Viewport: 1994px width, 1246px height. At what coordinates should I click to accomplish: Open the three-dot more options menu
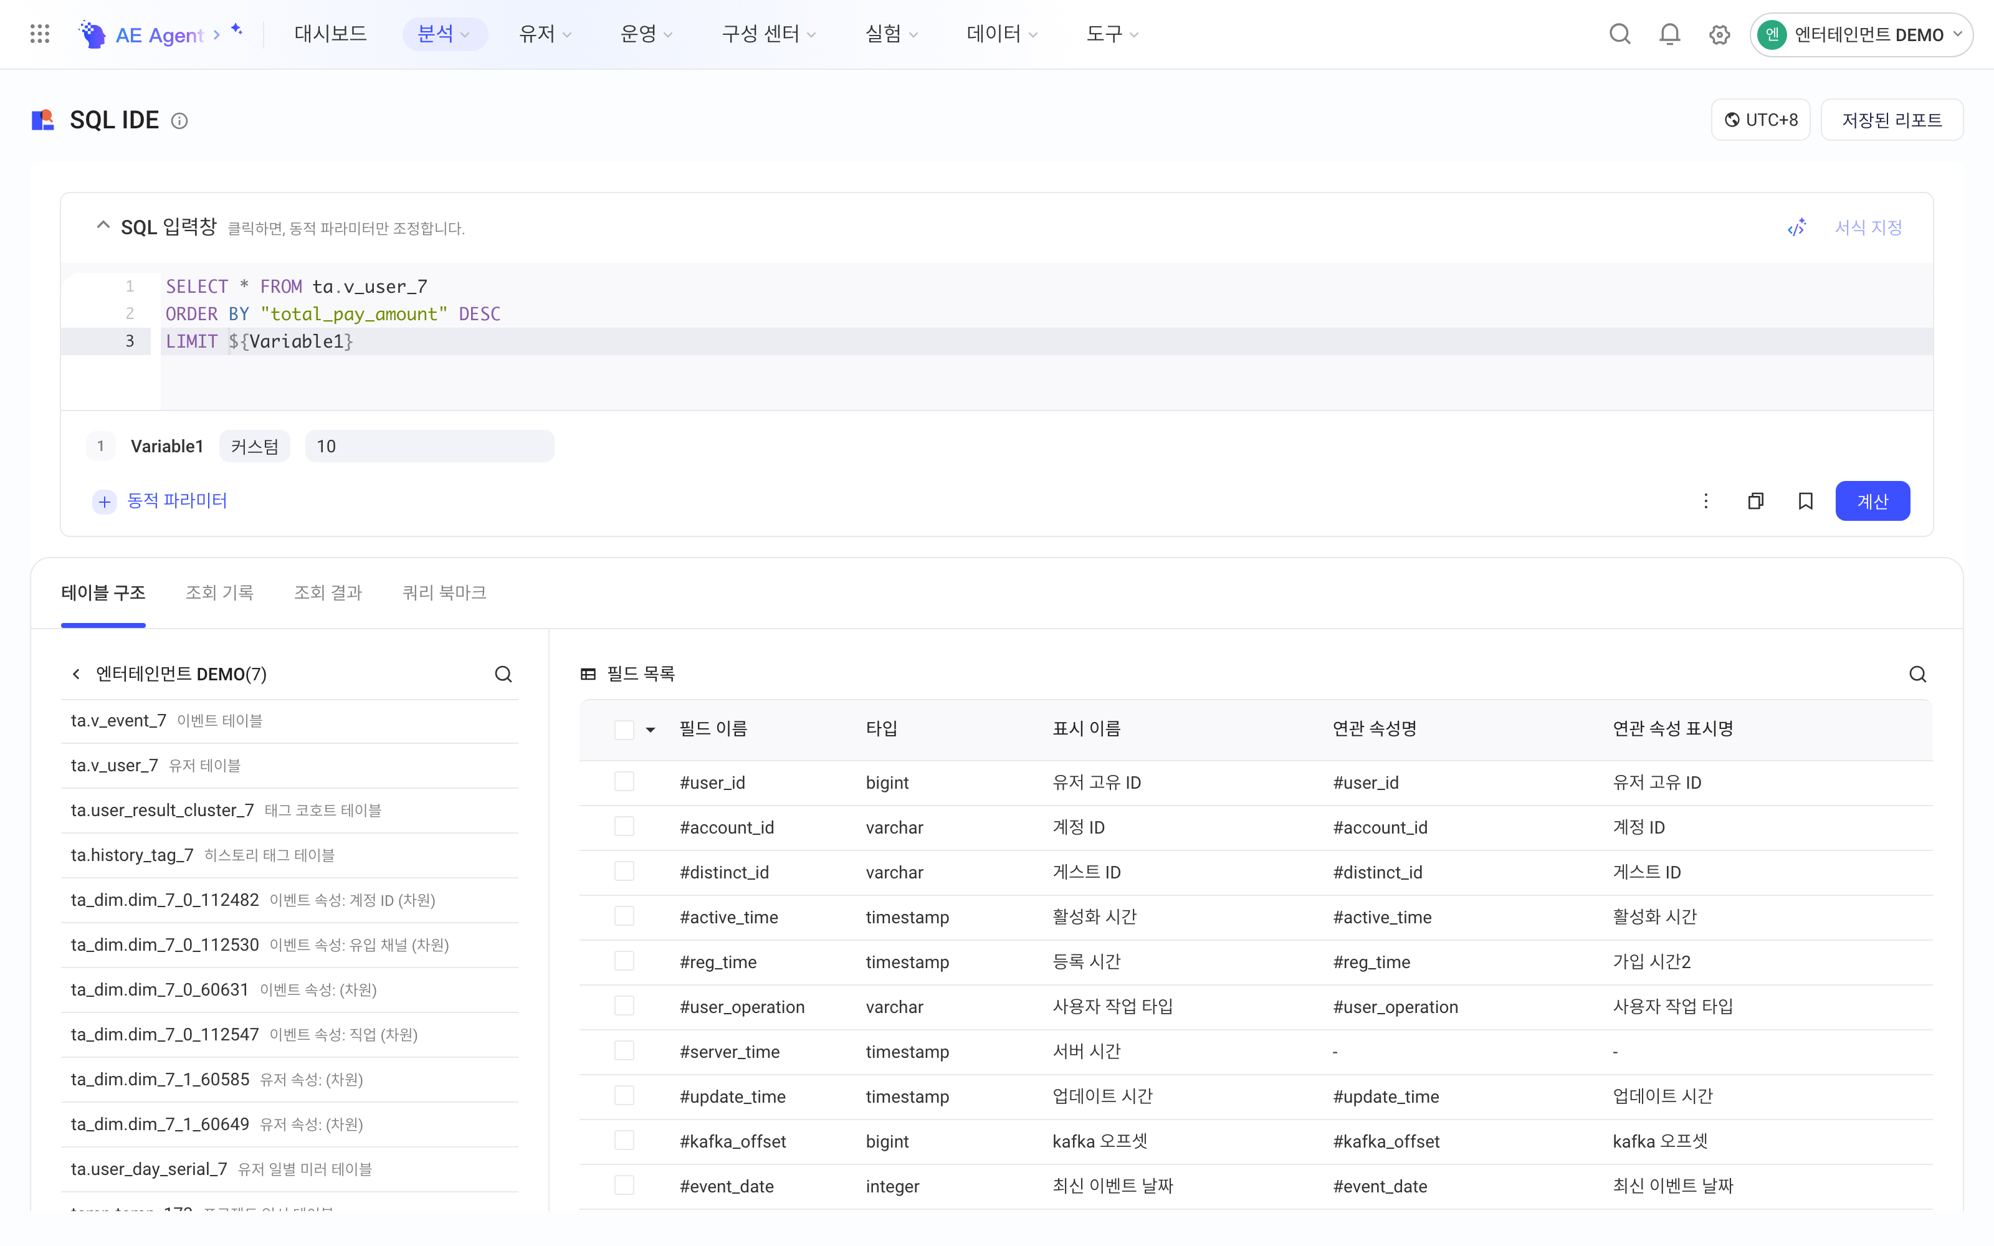1705,501
